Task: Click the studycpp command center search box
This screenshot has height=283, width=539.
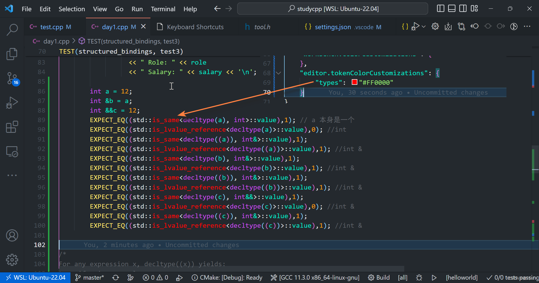Action: point(333,9)
